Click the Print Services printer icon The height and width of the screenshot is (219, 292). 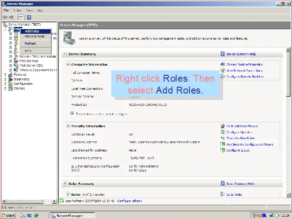[x=16, y=61]
